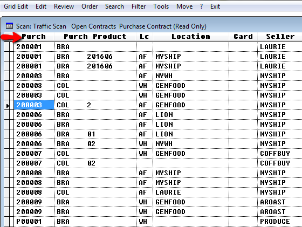The height and width of the screenshot is (227, 302).
Task: Click the BRA 01 product cell
Action: [x=95, y=134]
